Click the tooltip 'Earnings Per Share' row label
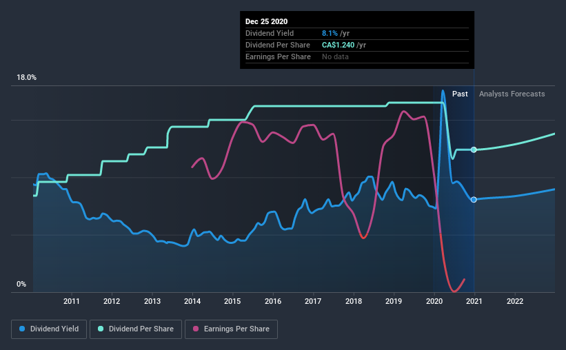This screenshot has height=350, width=566. [278, 56]
